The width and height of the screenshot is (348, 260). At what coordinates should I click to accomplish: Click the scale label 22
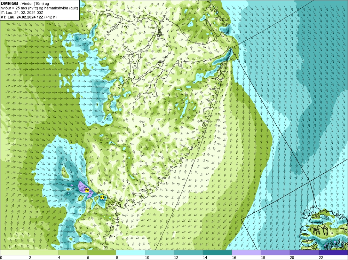tap(321, 258)
